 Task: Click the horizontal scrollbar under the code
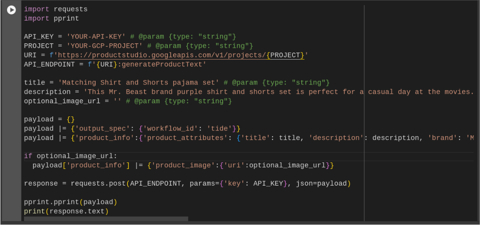(106, 218)
